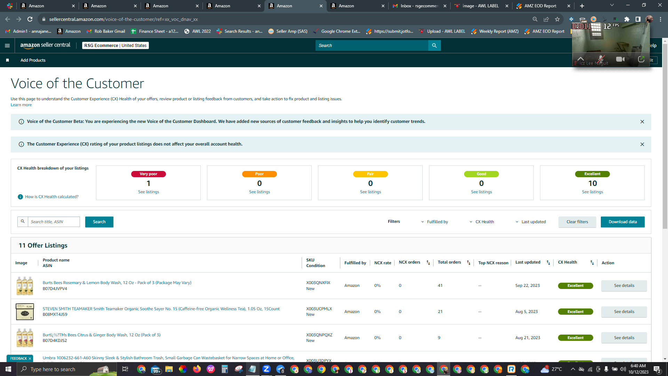668x376 pixels.
Task: Reload the current page
Action: pos(30,19)
